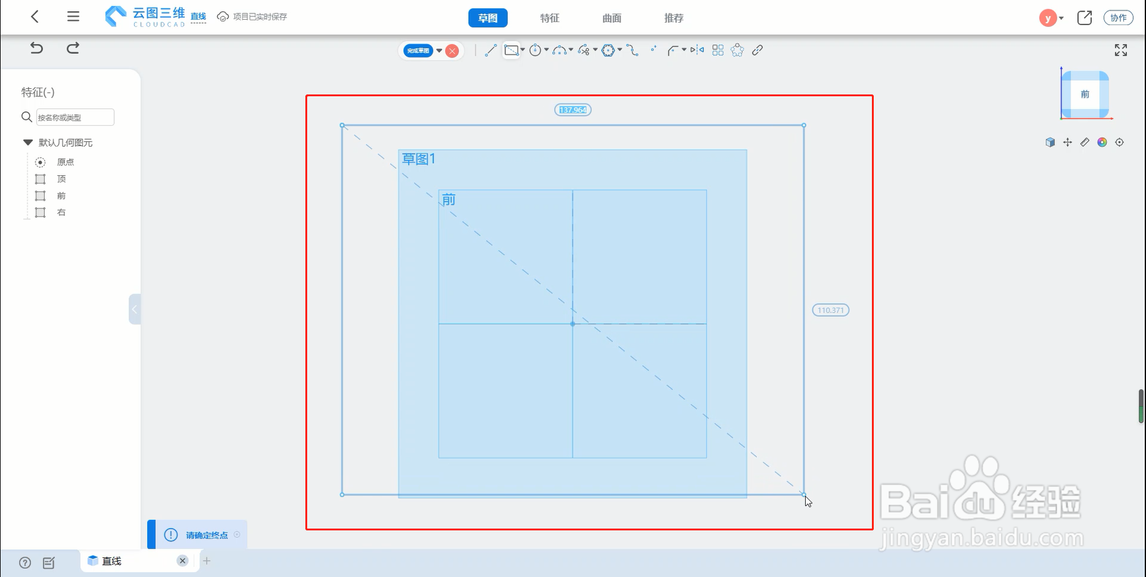Image resolution: width=1146 pixels, height=577 pixels.
Task: Expand the Circle tool dropdown arrow
Action: (x=546, y=50)
